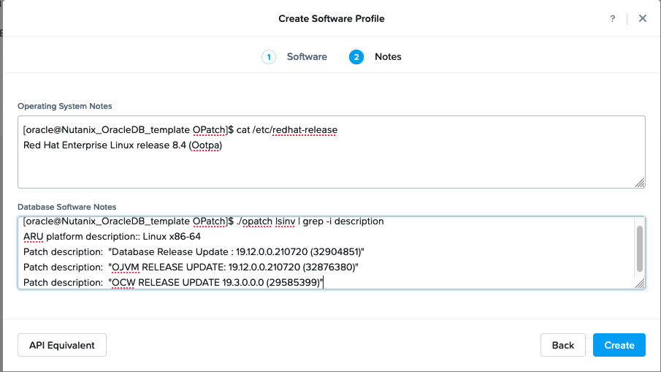Create the software profile
This screenshot has height=372, width=661.
619,345
